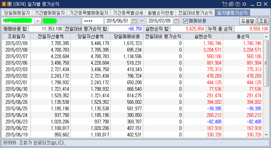The height and width of the screenshot is (148, 271).
Task: Click the 당일자산총액 column header
Action: [91, 37]
